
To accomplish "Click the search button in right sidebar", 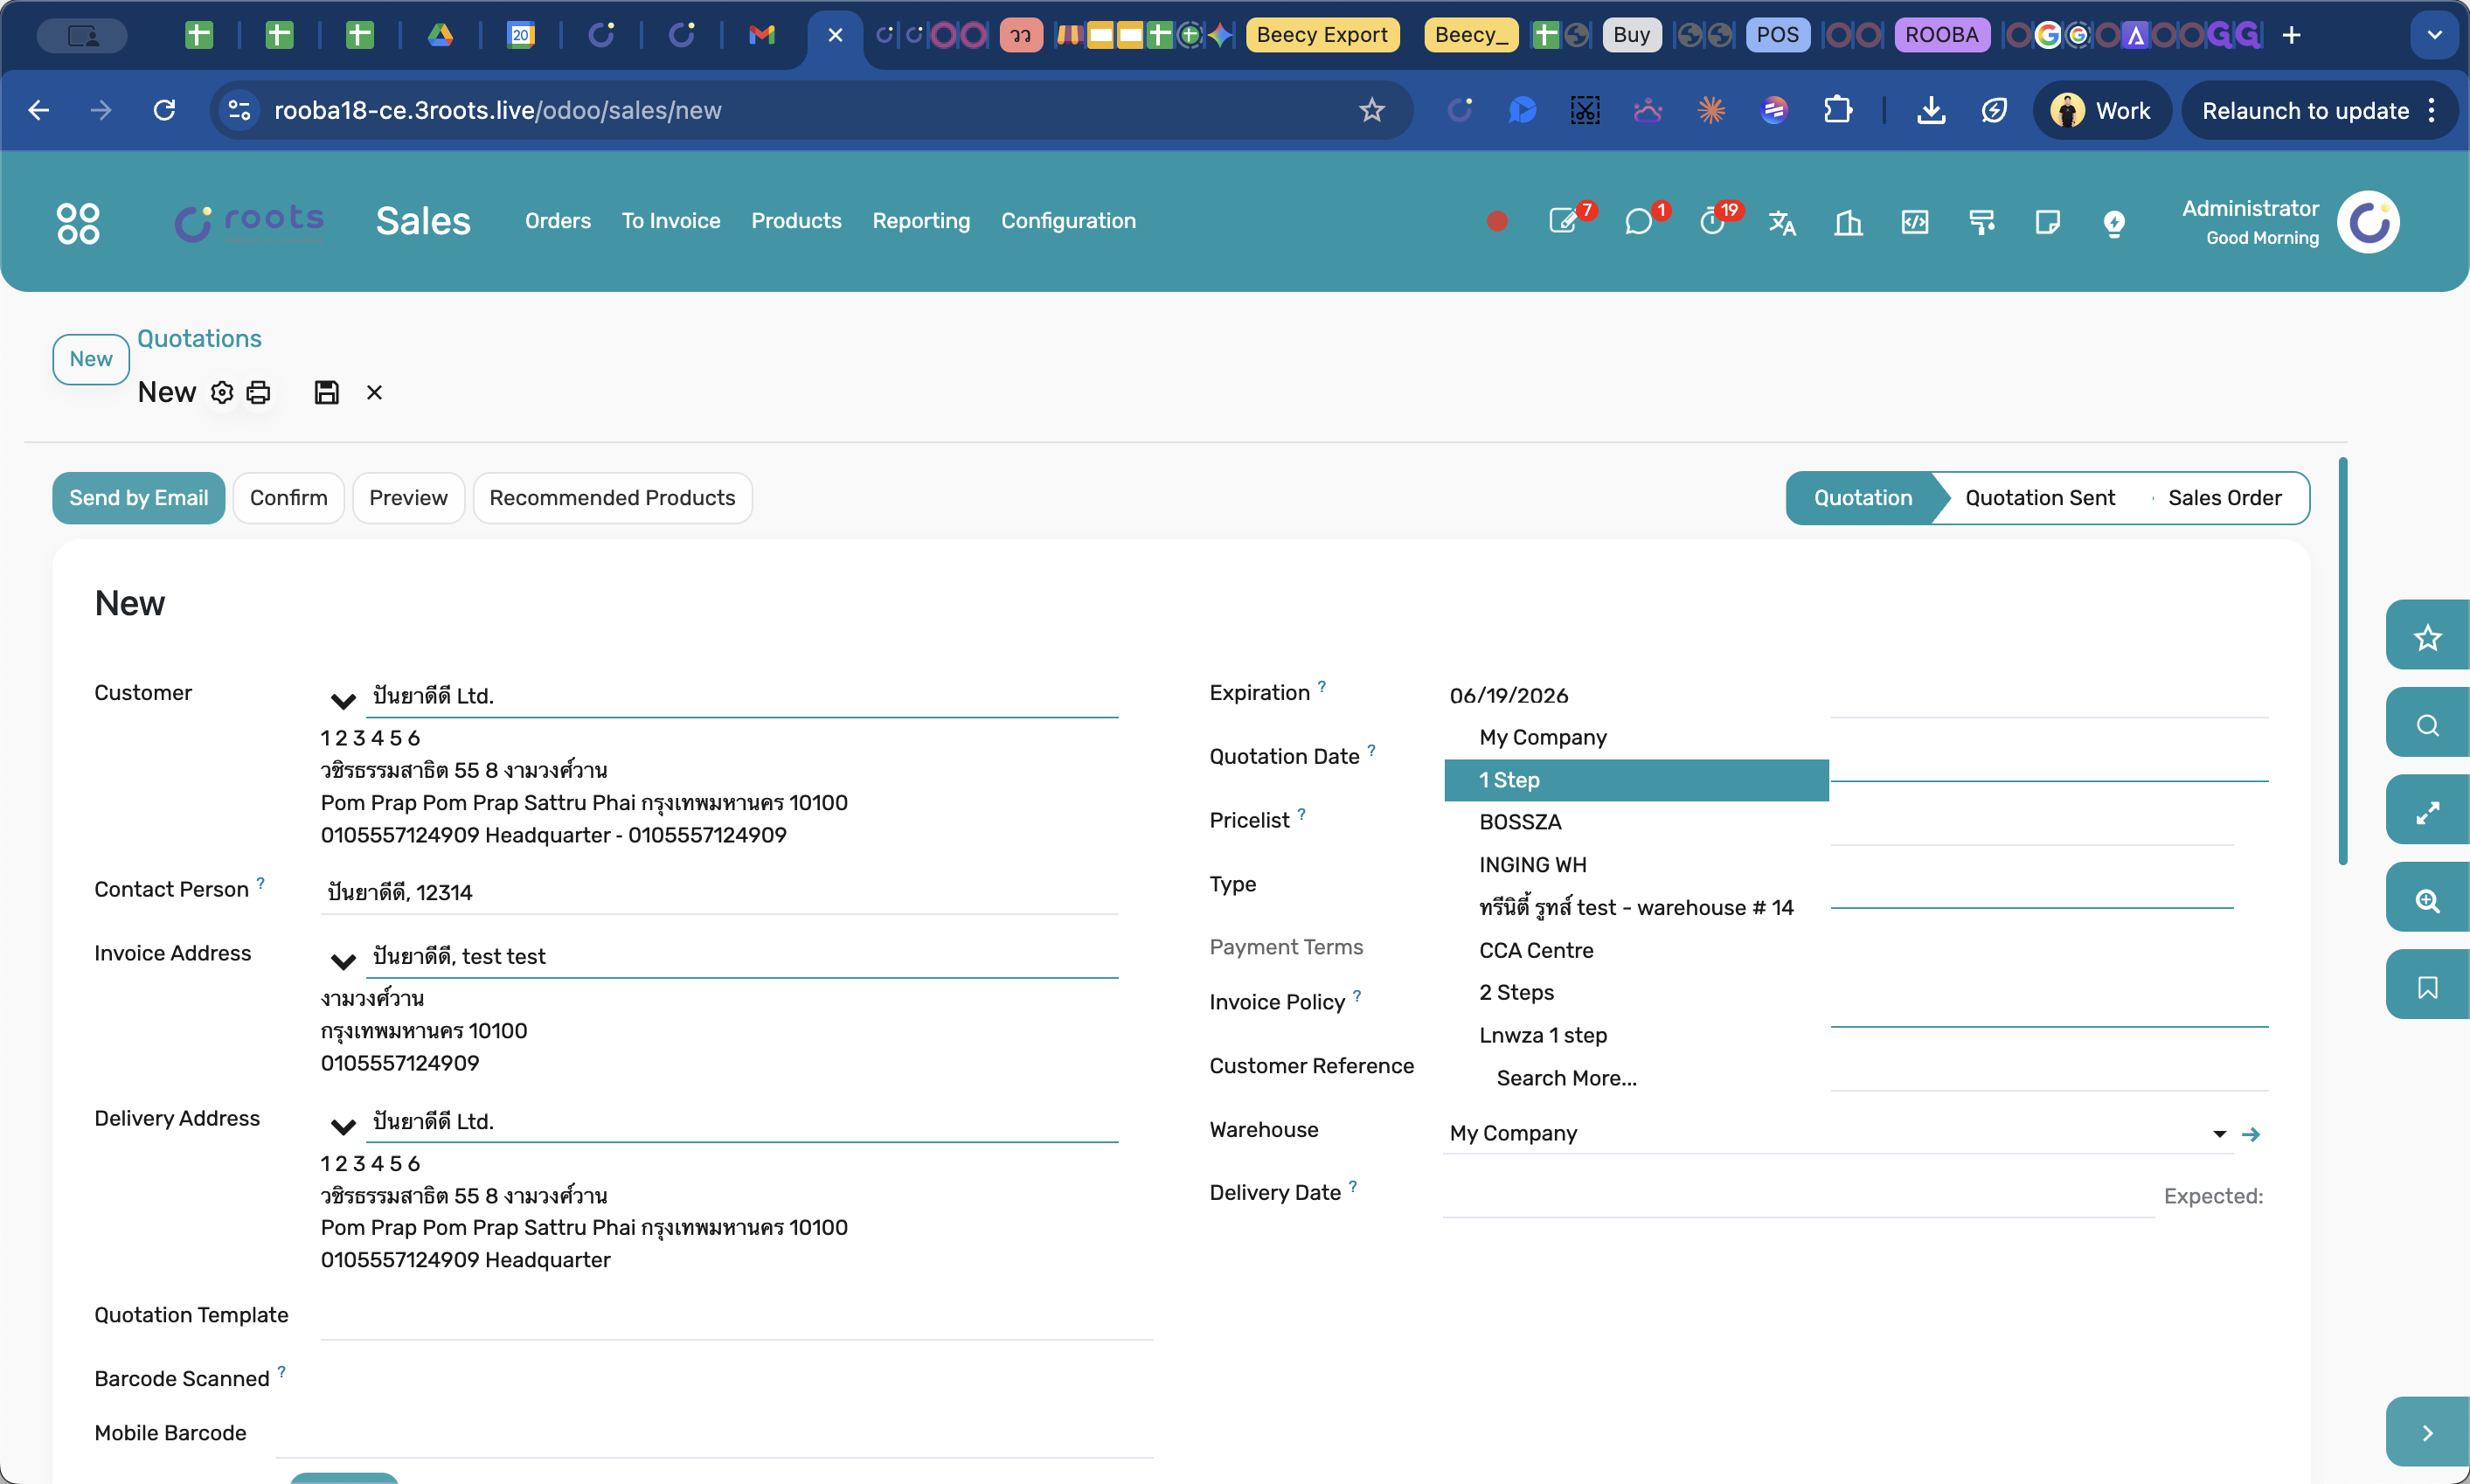I will click(x=2428, y=724).
